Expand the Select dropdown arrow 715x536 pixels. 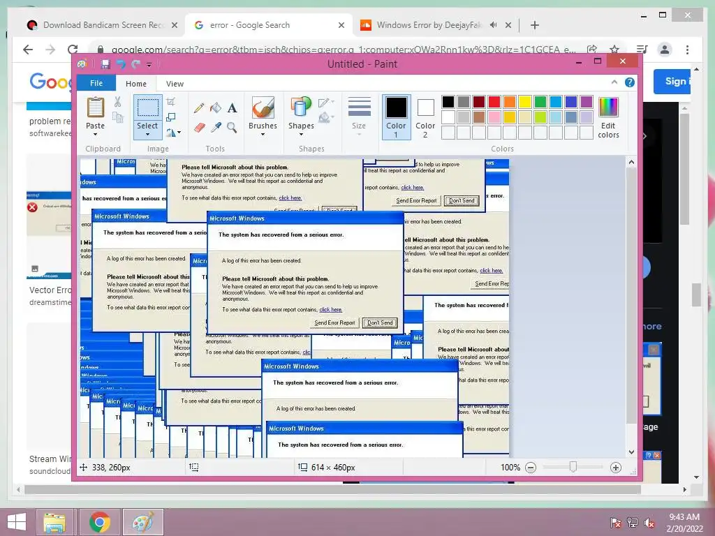coord(147,135)
